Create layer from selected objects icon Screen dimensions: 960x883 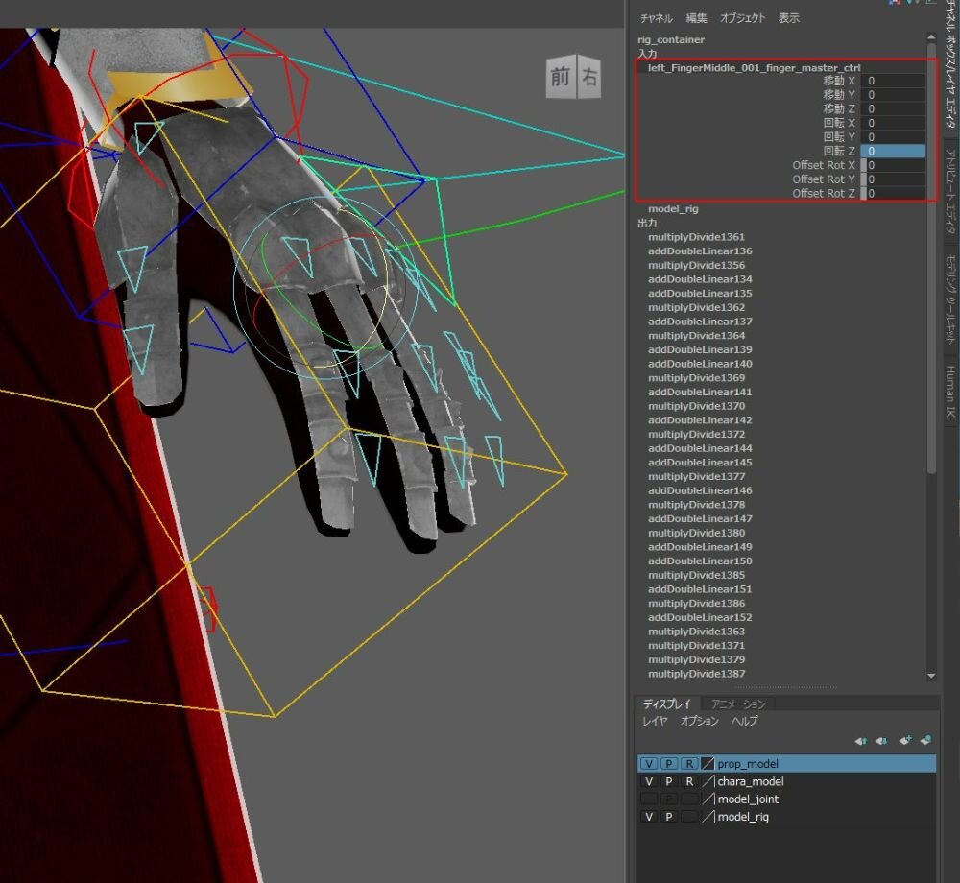pos(925,741)
